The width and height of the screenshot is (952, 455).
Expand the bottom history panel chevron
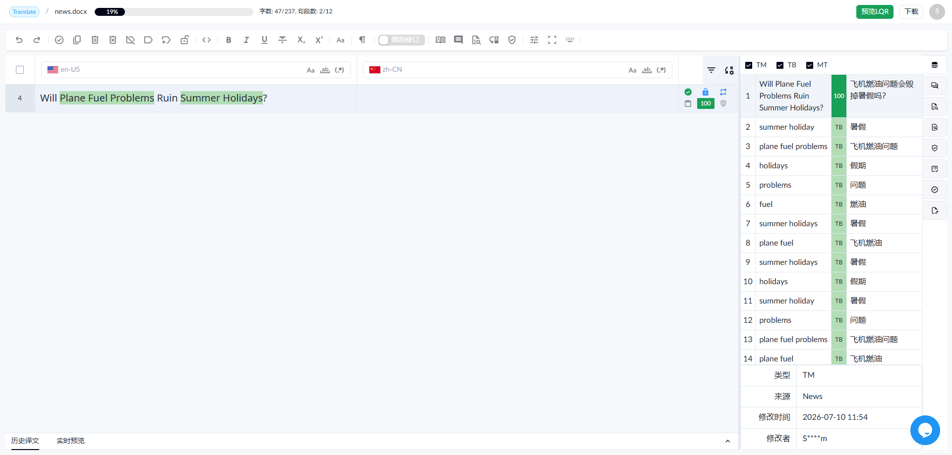727,441
